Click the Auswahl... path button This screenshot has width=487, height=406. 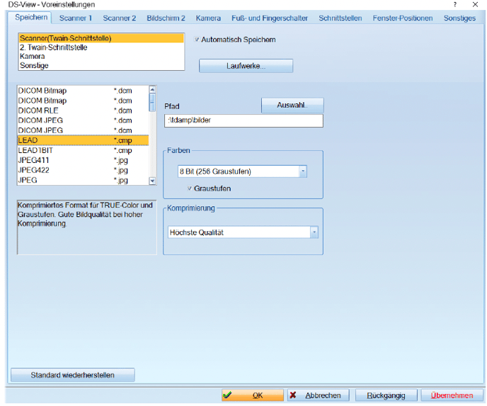coord(292,105)
